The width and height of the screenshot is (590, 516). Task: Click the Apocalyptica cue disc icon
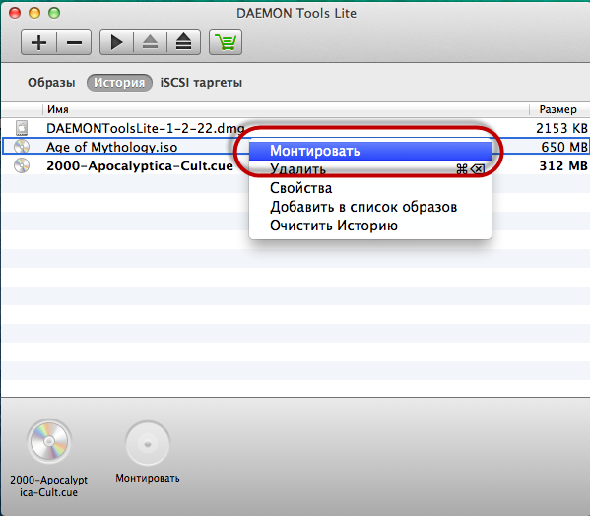click(x=22, y=165)
